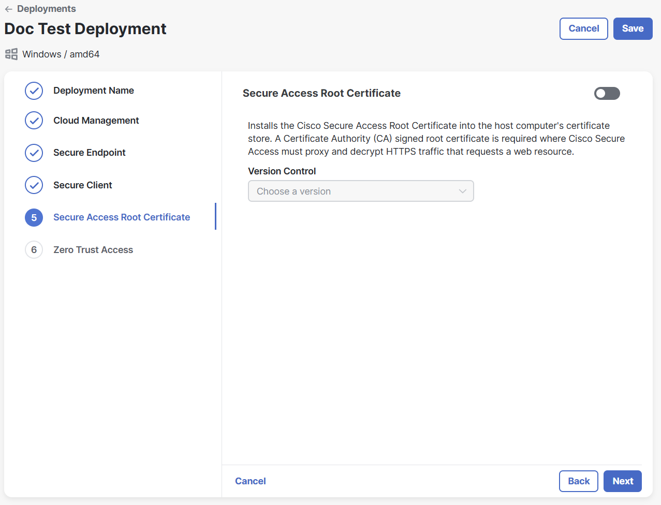Viewport: 661px width, 505px height.
Task: Return to the Deployments list link
Action: point(47,9)
